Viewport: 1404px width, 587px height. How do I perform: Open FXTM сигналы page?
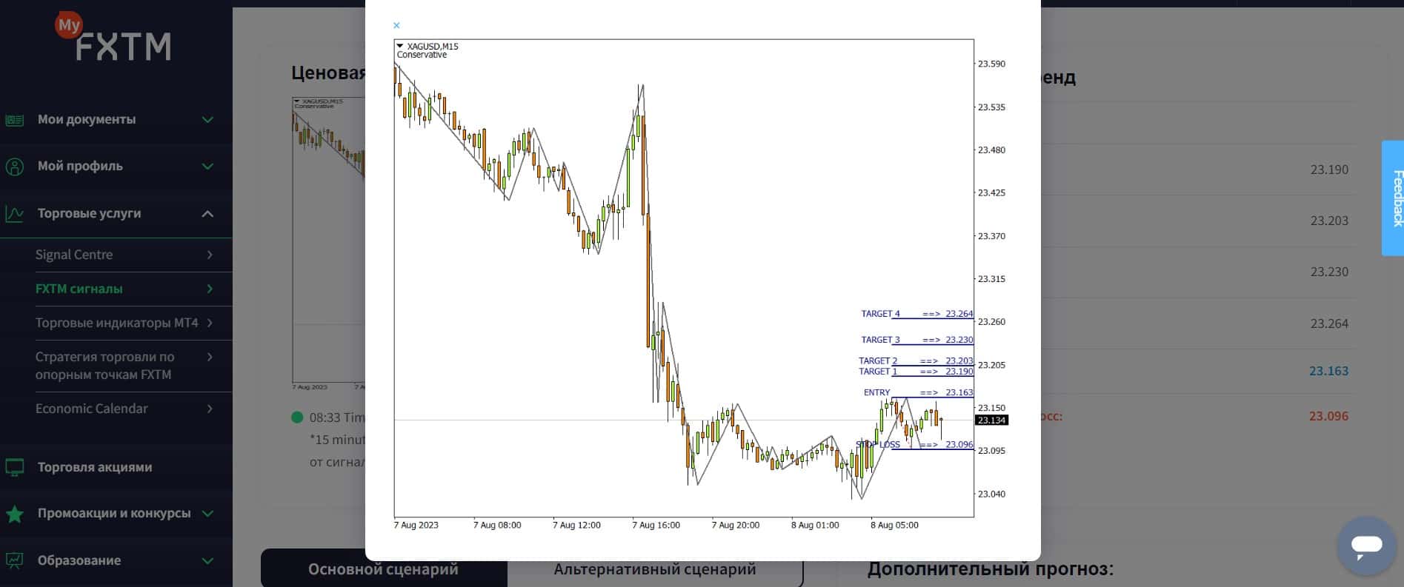pos(79,289)
